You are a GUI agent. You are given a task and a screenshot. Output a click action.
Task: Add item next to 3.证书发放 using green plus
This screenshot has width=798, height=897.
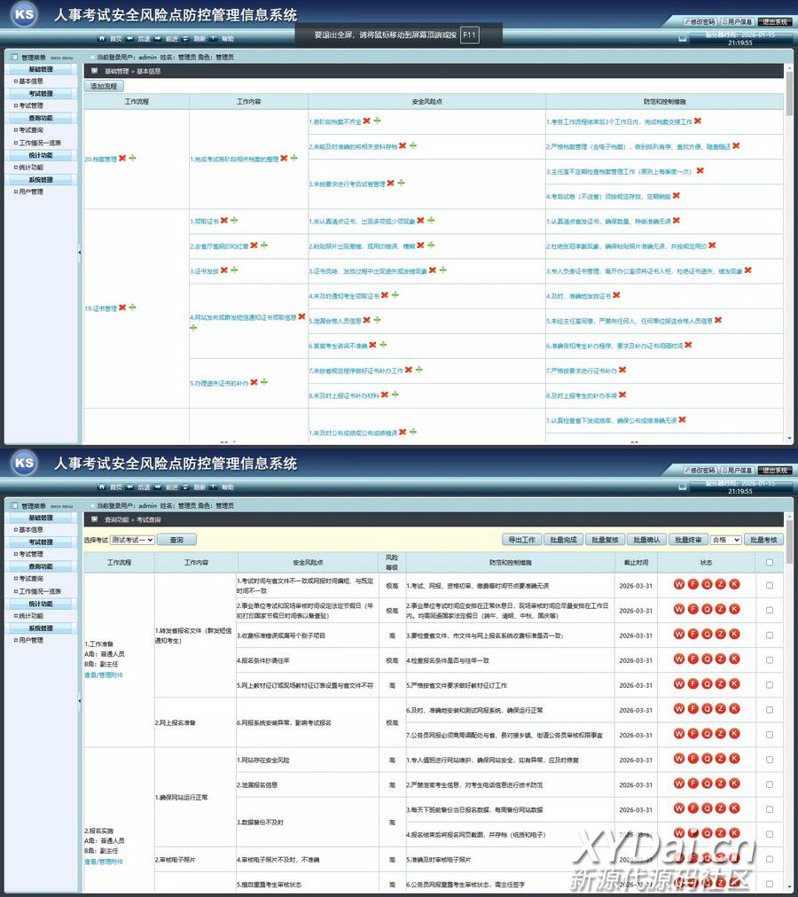point(234,269)
